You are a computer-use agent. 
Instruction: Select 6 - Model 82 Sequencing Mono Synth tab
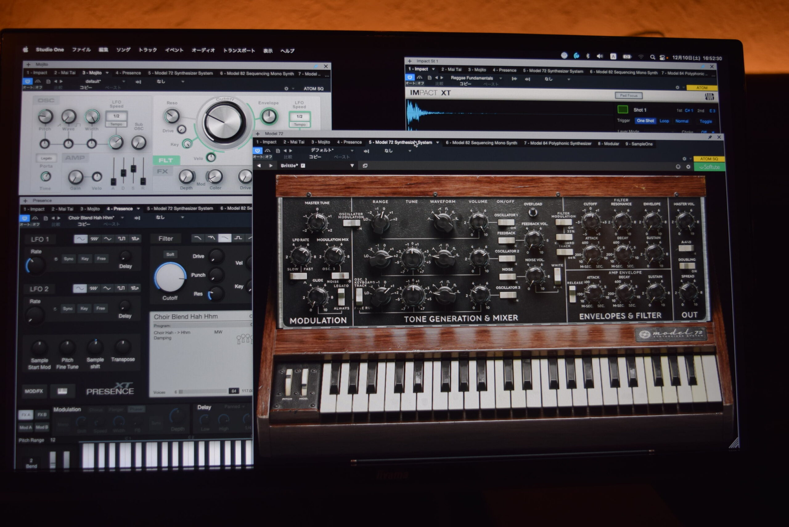point(481,143)
